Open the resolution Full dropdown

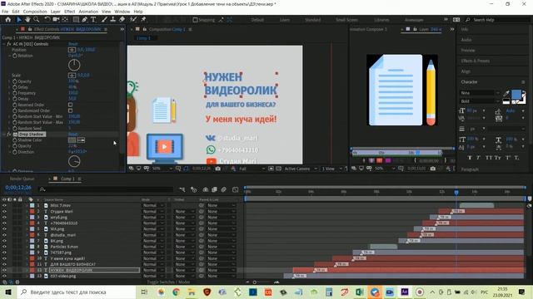pos(252,169)
